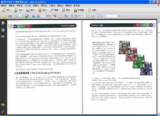Screen dimensions: 160x116
Task: Open the 進階 (Advanced) menu
Action: click(x=60, y=6)
